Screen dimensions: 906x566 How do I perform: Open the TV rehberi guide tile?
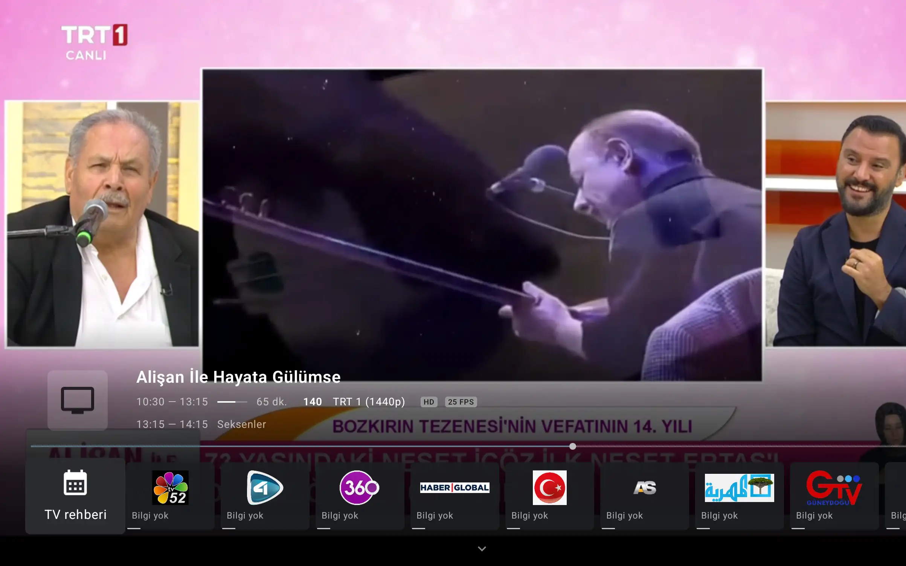(x=75, y=496)
